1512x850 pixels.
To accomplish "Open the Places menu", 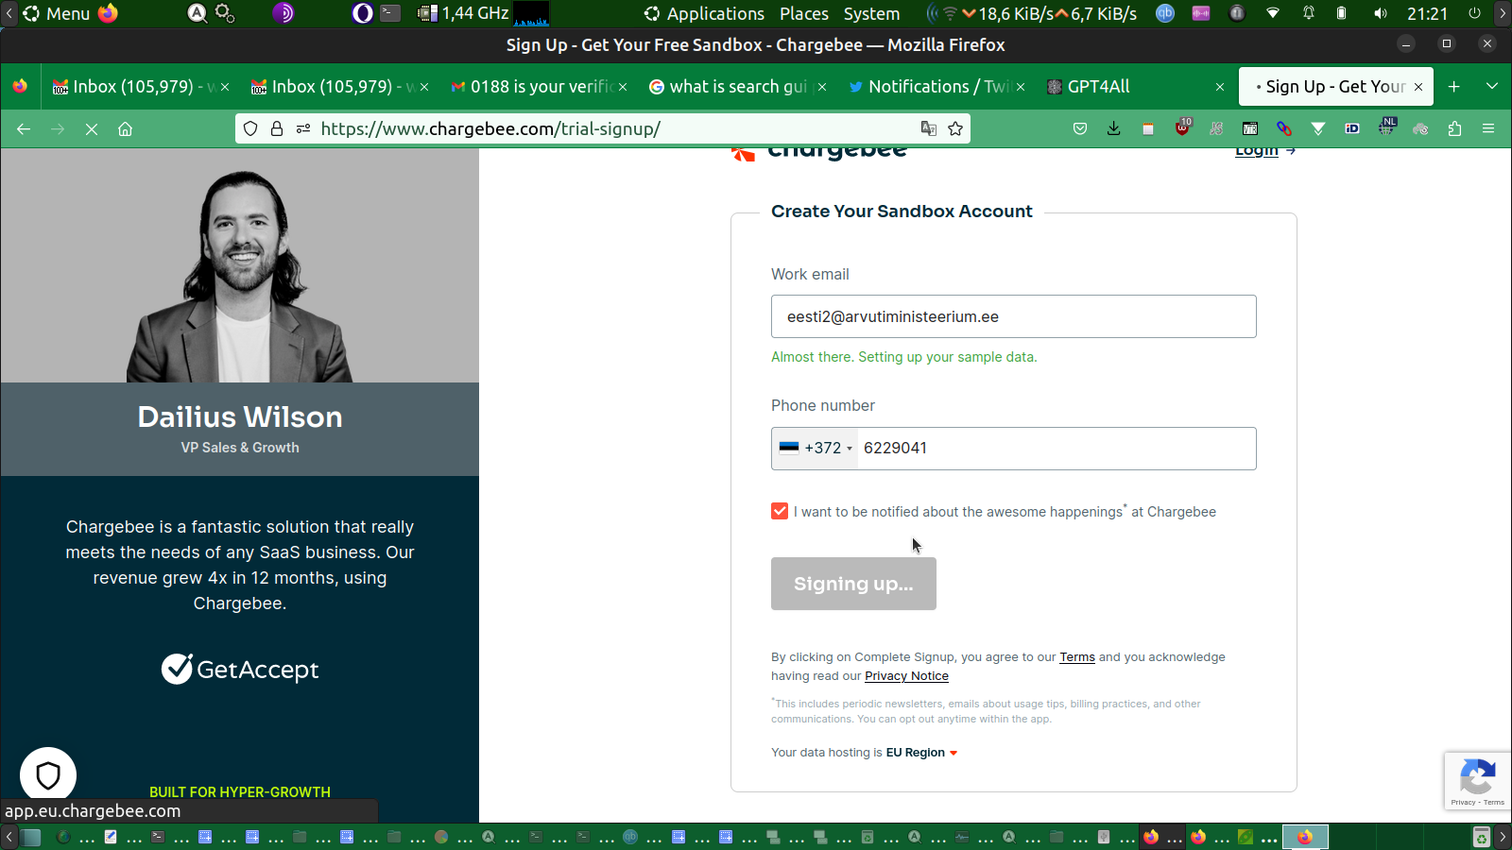I will point(804,13).
